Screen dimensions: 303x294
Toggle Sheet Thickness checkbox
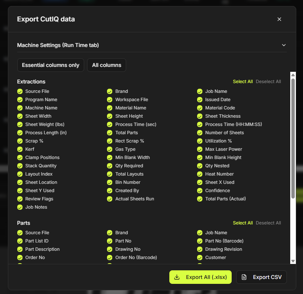200,116
